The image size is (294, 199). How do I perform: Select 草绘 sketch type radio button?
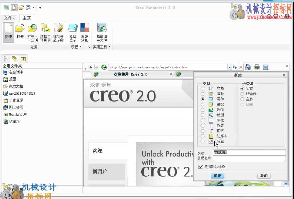203,94
